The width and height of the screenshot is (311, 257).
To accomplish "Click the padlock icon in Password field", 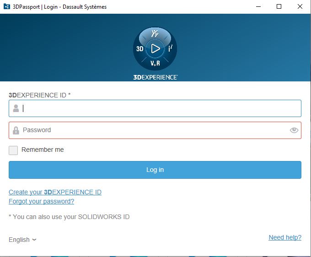I will click(x=16, y=130).
